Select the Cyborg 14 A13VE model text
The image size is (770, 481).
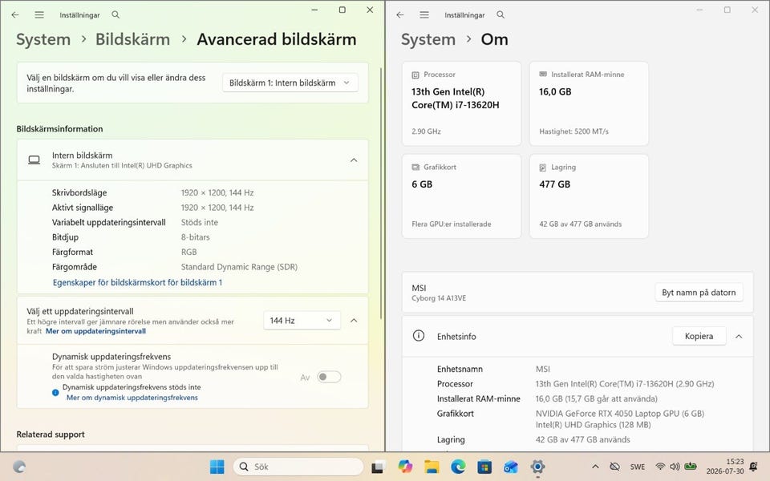[x=439, y=298]
